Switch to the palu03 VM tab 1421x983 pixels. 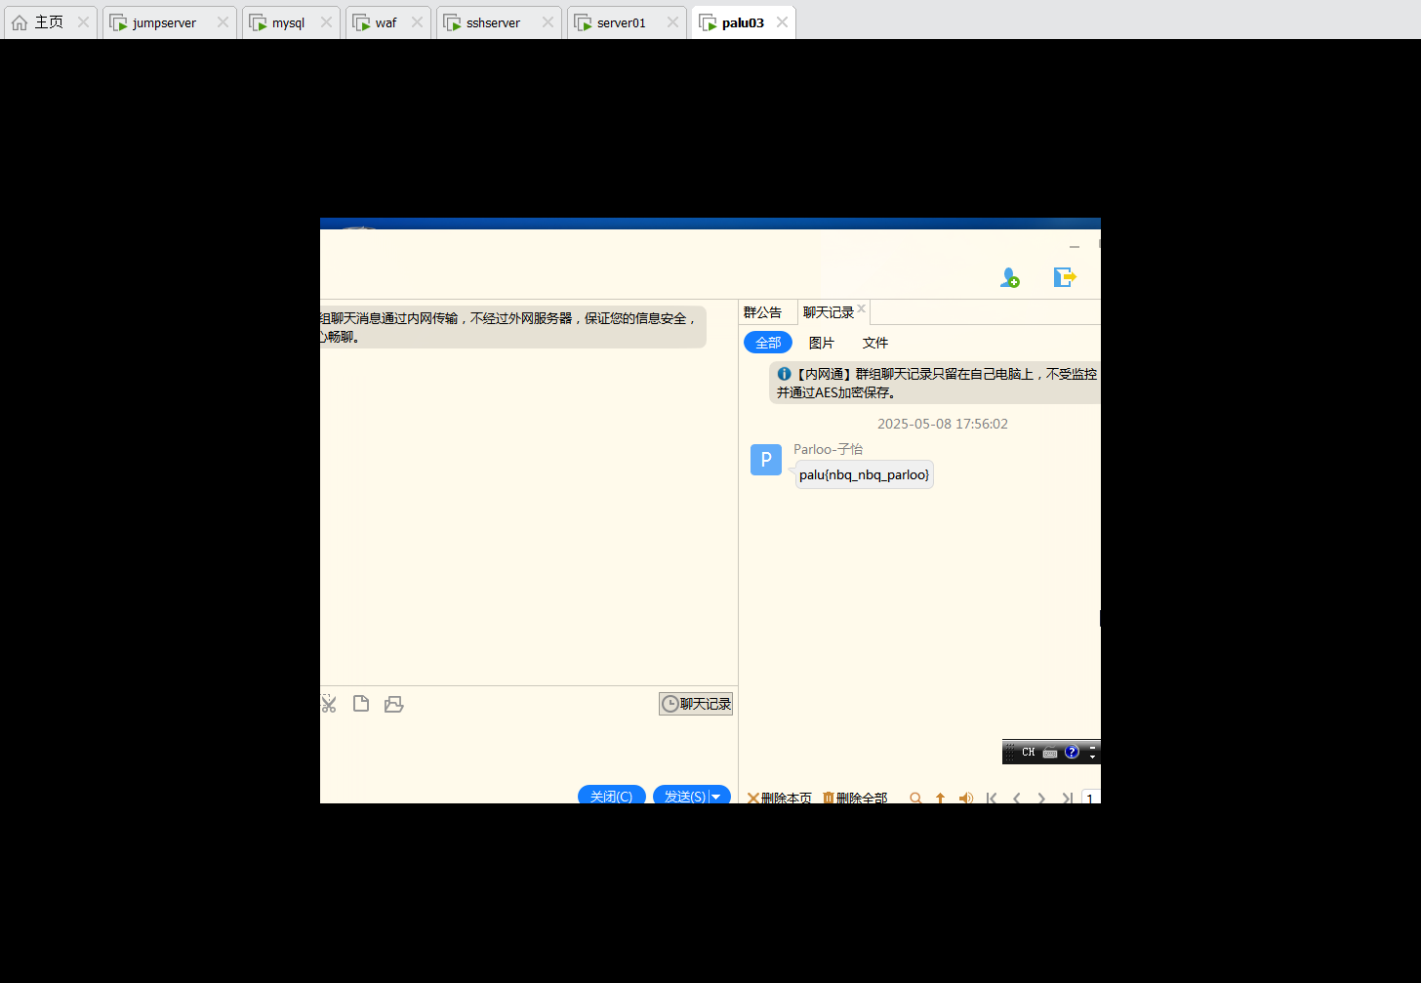point(743,22)
